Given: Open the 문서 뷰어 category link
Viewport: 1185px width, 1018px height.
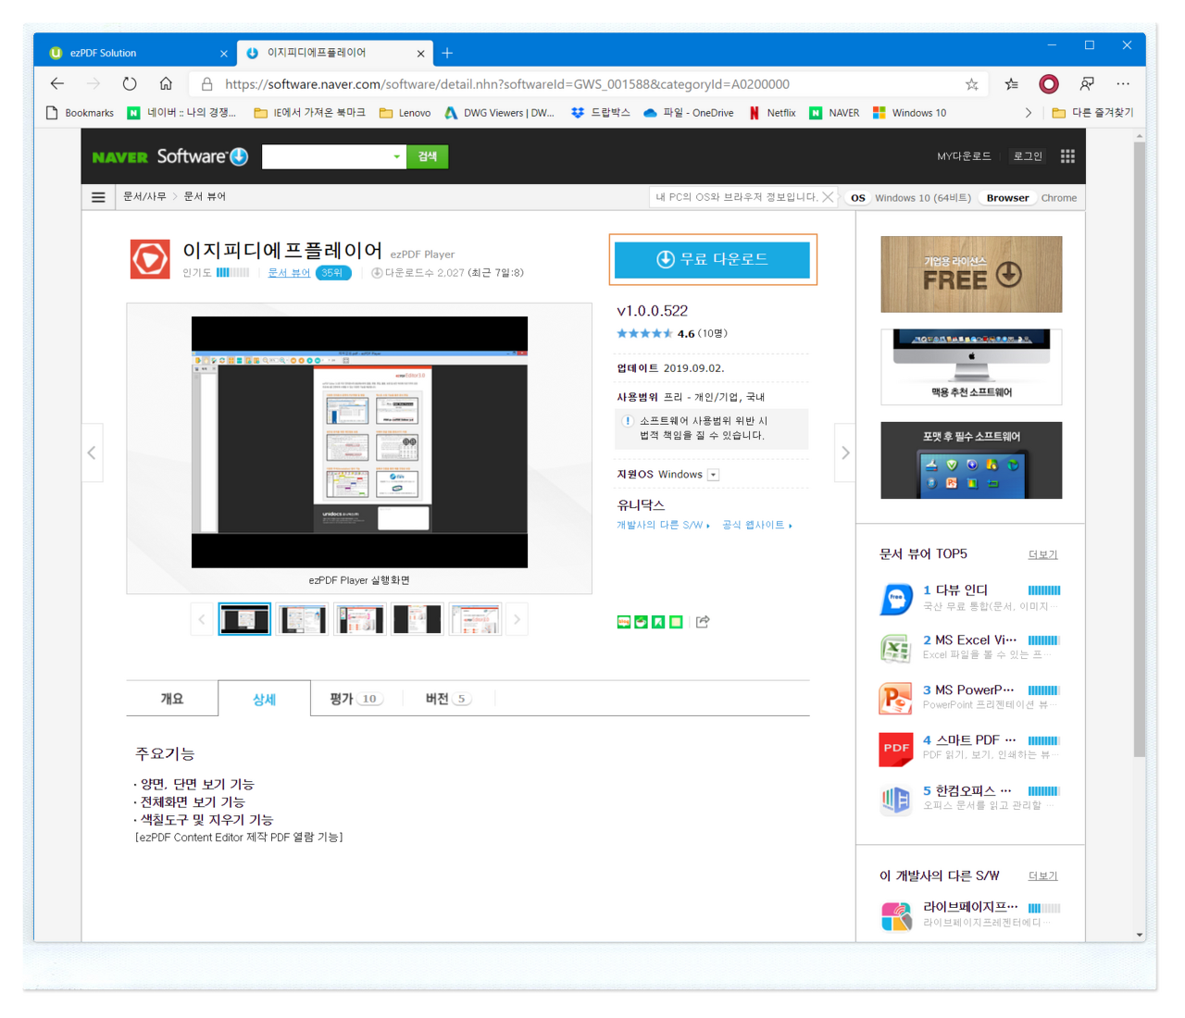Looking at the screenshot, I should (x=289, y=273).
